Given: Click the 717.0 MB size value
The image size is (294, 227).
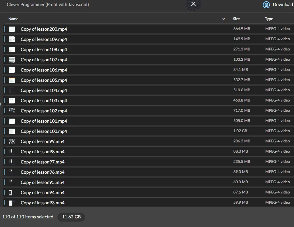Looking at the screenshot, I should tap(242, 110).
